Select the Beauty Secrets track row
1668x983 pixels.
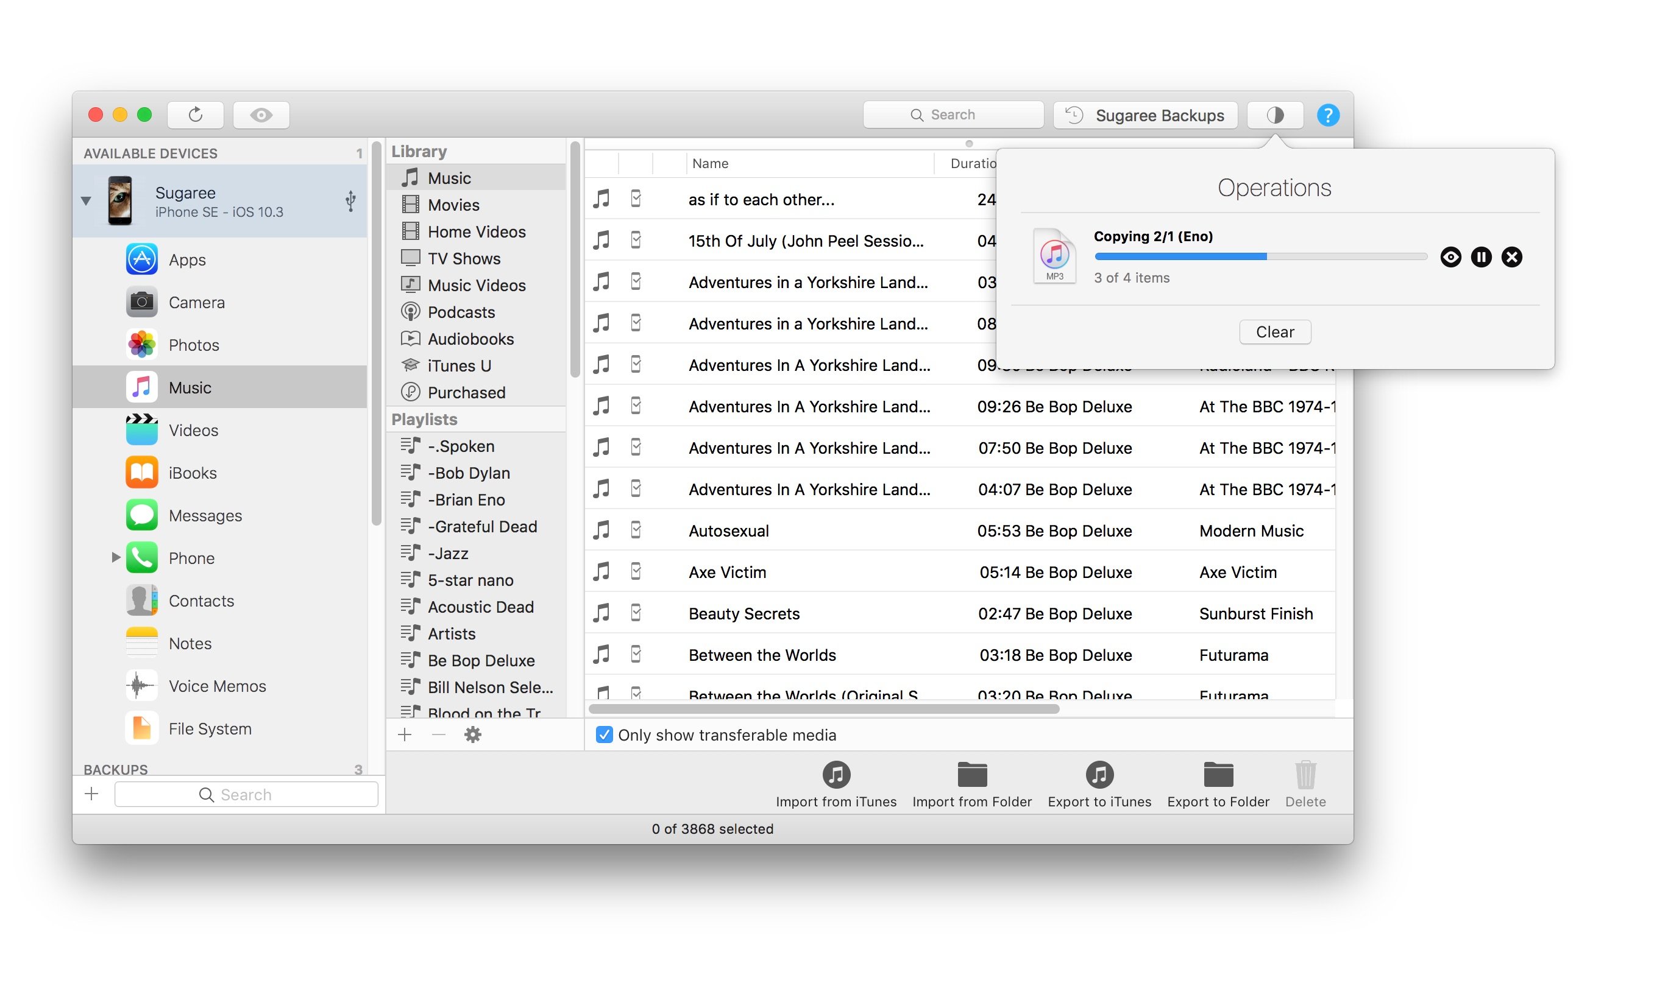[960, 613]
